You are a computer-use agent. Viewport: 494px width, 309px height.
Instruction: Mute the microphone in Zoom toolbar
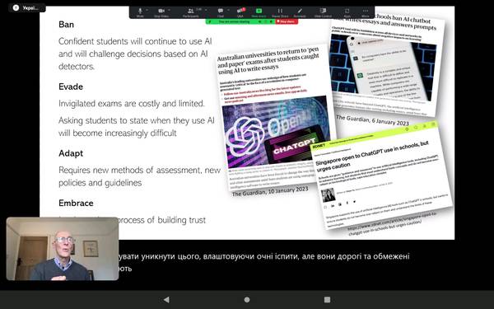(x=140, y=12)
